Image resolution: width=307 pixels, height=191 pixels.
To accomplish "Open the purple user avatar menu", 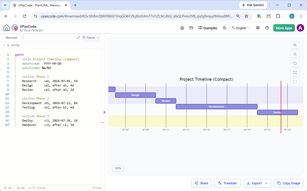I will 300,28.
